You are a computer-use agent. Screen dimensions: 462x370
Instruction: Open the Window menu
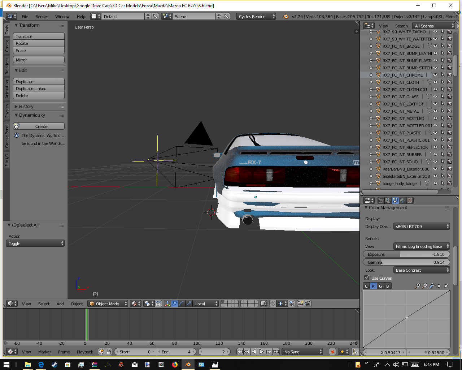62,16
